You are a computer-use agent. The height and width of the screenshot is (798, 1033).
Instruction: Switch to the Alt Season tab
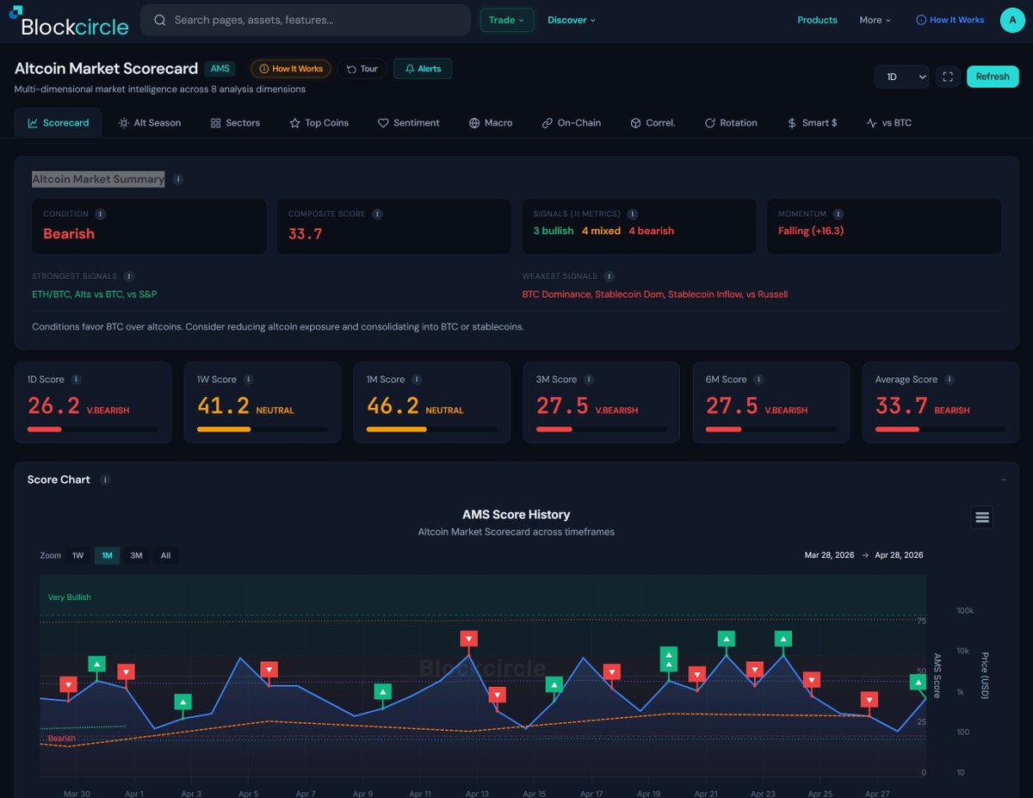point(150,123)
